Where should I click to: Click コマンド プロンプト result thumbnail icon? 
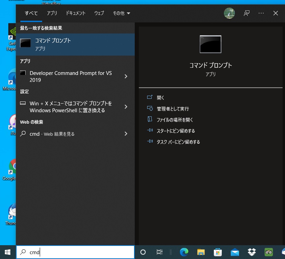(x=25, y=43)
